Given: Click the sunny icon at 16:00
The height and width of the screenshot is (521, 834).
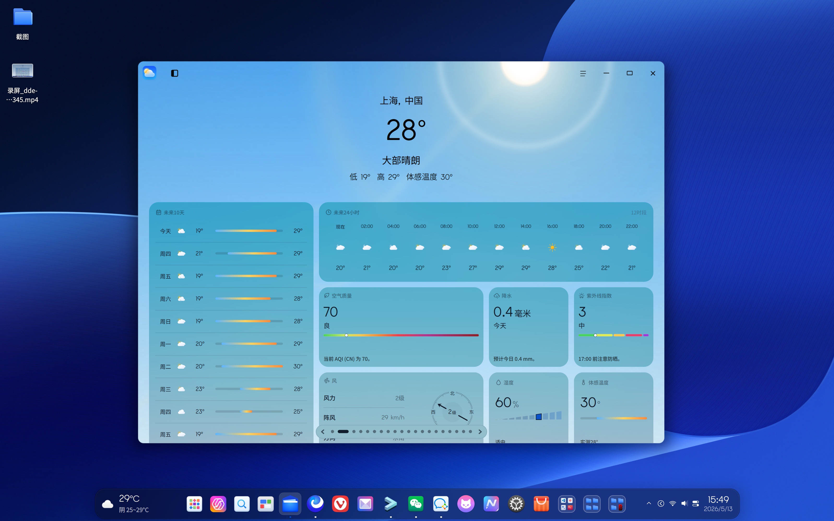Looking at the screenshot, I should tap(552, 247).
